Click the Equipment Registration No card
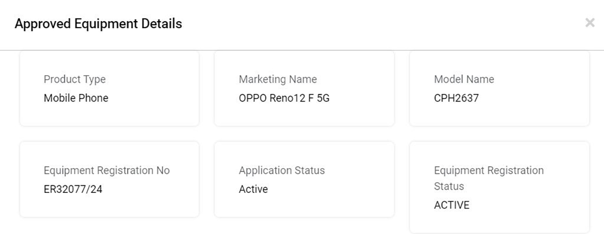Viewport: 604px width, 234px height. pos(109,179)
